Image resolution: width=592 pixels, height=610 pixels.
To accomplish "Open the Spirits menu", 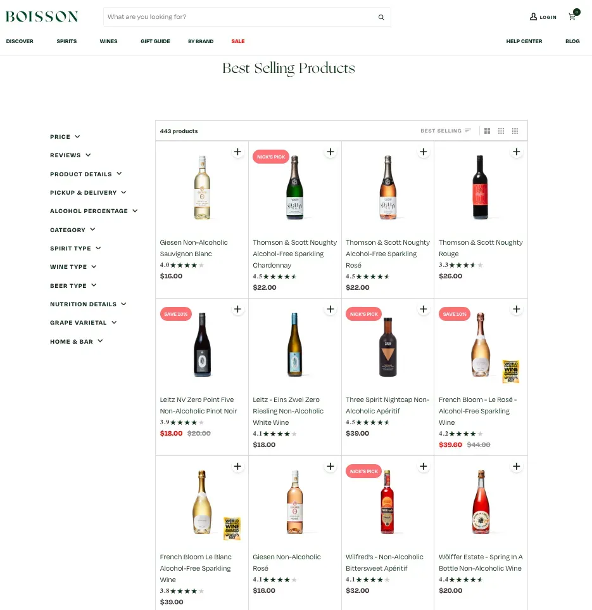I will [x=66, y=41].
